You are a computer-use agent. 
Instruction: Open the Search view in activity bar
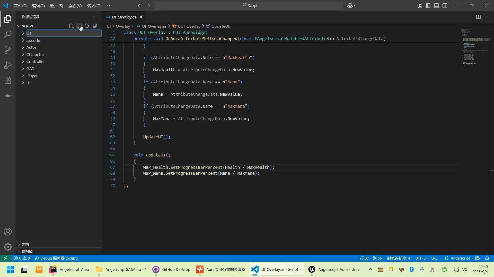pos(8,34)
